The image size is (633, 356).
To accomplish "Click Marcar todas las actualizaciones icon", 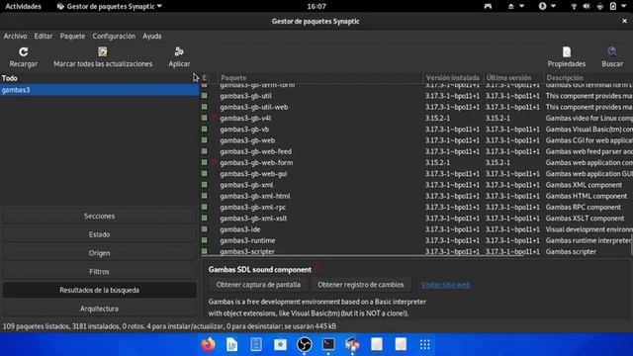I will pos(103,51).
